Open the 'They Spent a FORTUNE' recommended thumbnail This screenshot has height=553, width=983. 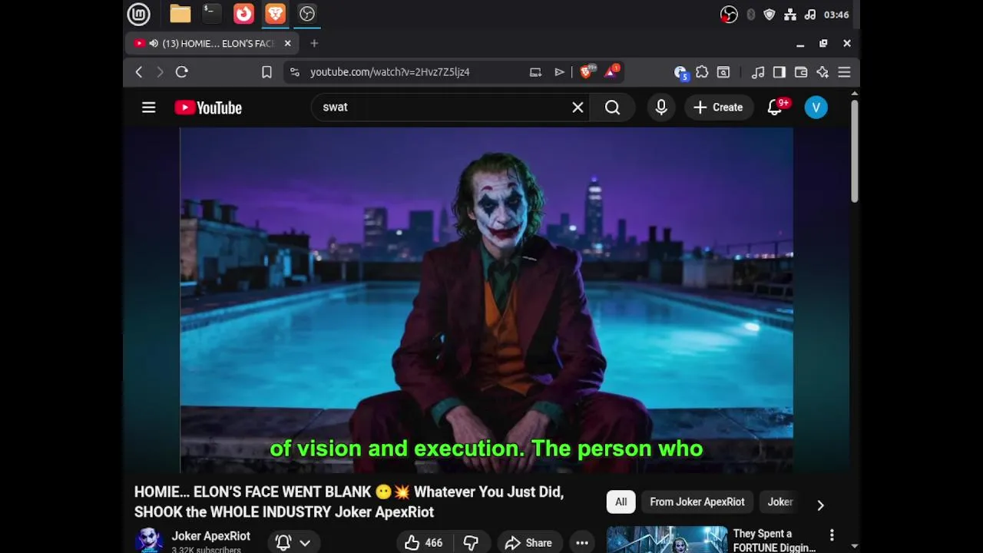coord(667,539)
